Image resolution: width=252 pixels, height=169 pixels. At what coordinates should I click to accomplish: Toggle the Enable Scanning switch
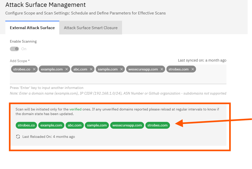coord(14,49)
